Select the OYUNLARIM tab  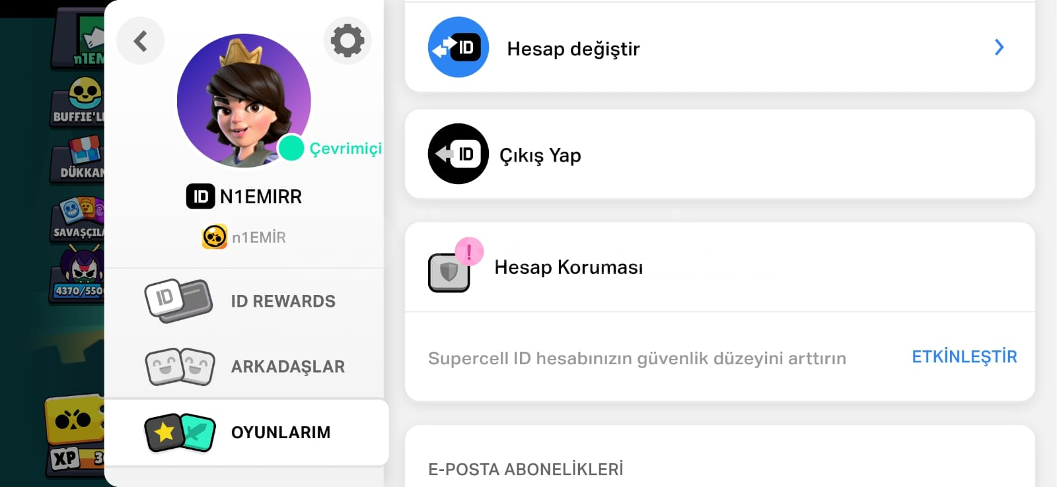pyautogui.click(x=246, y=432)
